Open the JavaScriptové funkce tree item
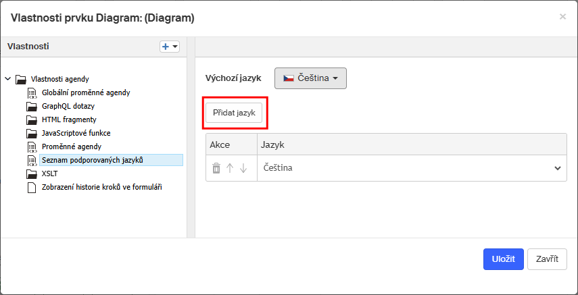578x295 pixels. 76,133
